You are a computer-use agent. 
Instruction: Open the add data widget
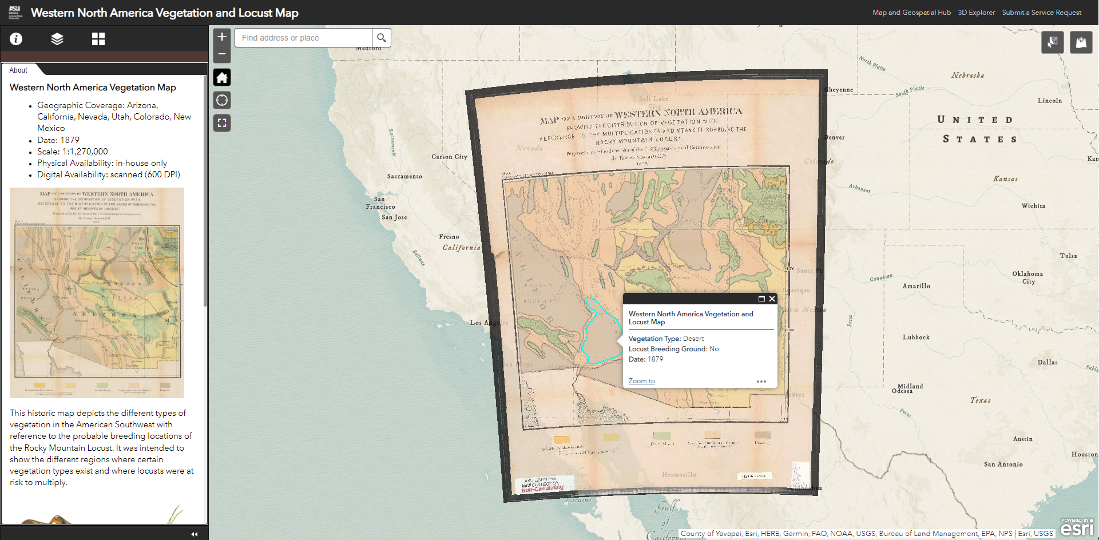point(1081,42)
